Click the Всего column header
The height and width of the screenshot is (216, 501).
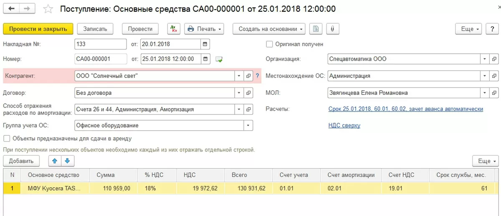(x=249, y=175)
